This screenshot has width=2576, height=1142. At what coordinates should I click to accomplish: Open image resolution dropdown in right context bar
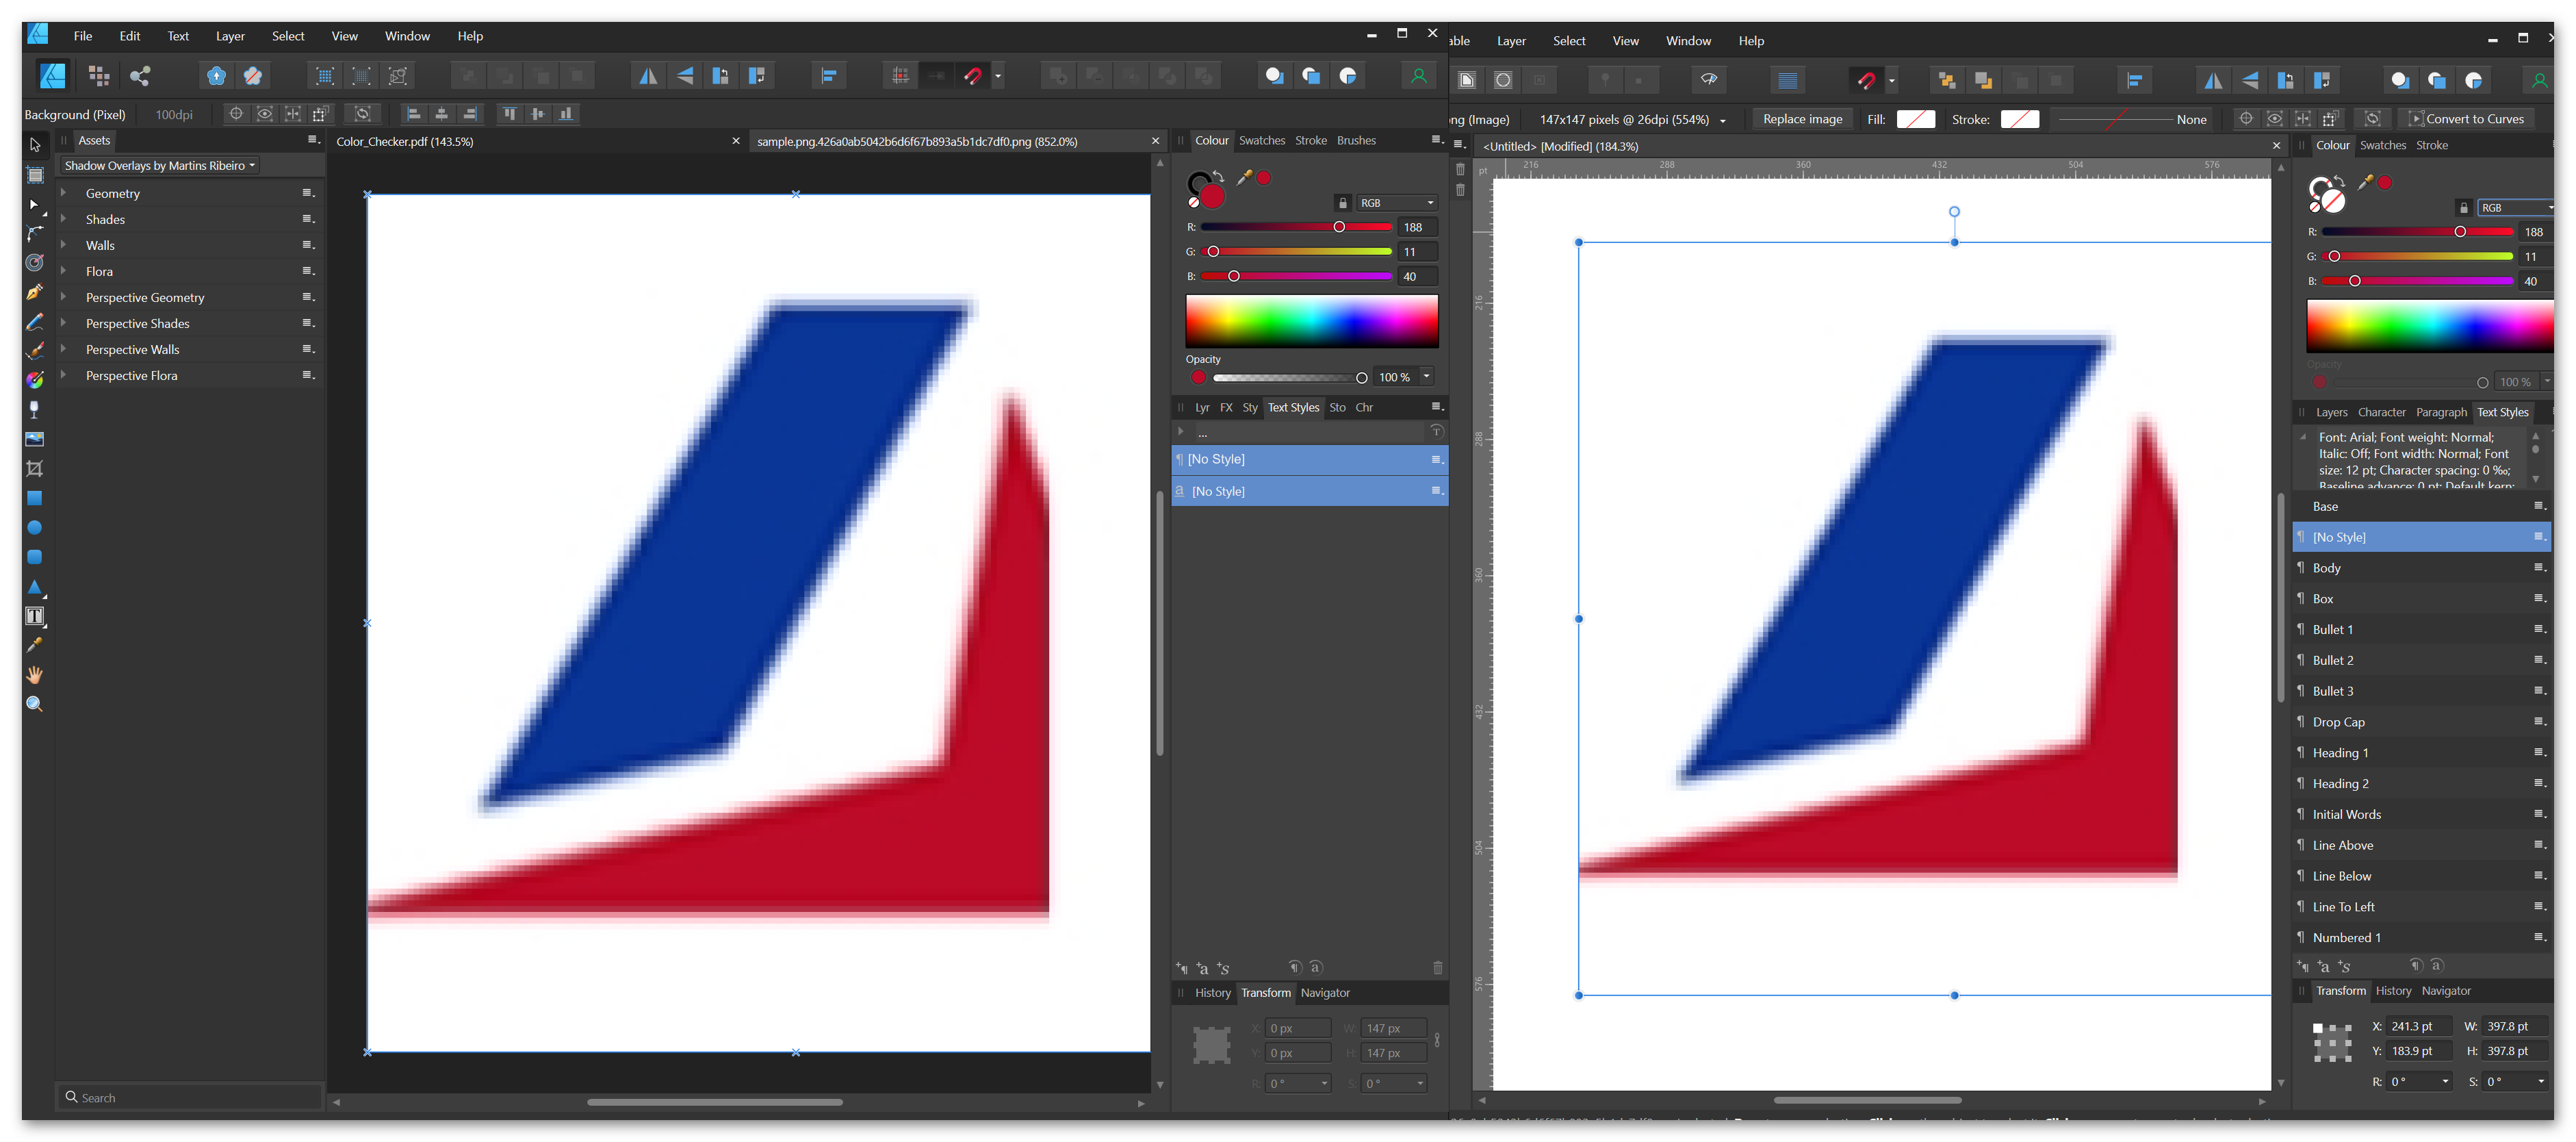(x=1722, y=120)
